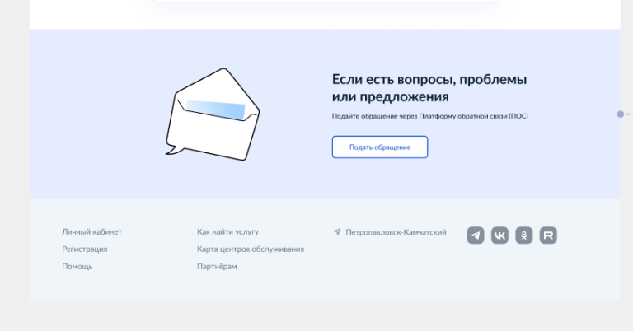
Task: Open Карта центров обслуживания link
Action: point(251,249)
